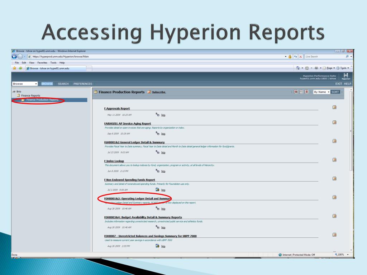The width and height of the screenshot is (367, 275).
Task: Open F Approvals Report link
Action: (117, 108)
